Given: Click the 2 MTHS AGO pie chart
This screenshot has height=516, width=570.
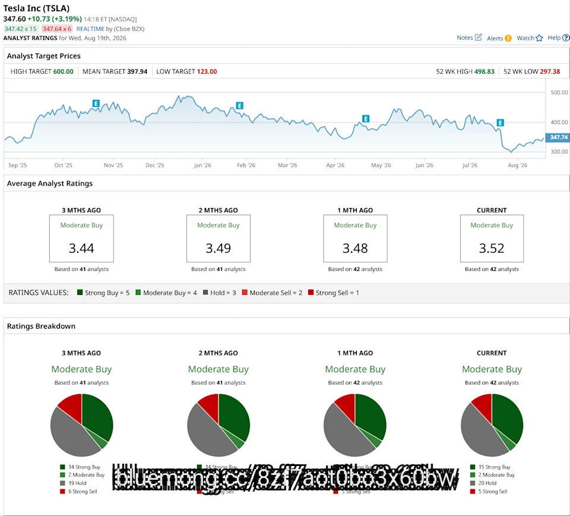Looking at the screenshot, I should tap(218, 425).
